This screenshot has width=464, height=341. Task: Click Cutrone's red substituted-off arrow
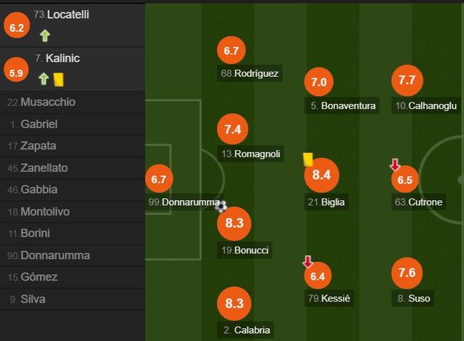point(395,164)
